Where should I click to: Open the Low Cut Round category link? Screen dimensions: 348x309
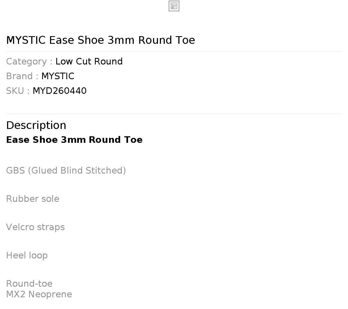tap(89, 61)
